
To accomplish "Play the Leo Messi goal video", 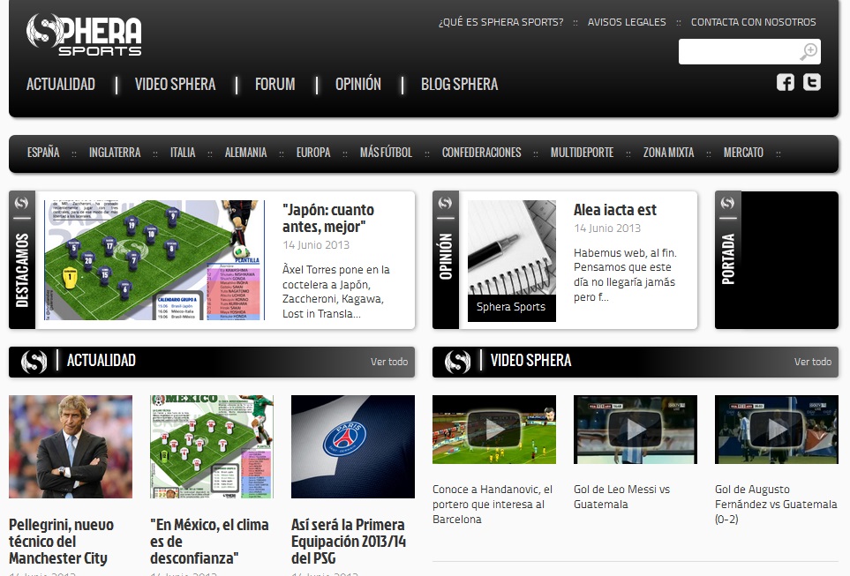I will click(x=636, y=430).
